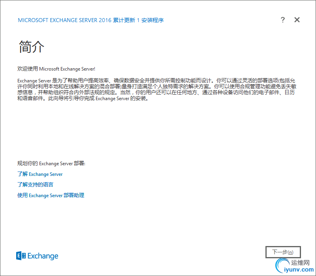Screen dimensions: 316x276
Task: Close the Exchange Server setup window
Action: tap(297, 20)
